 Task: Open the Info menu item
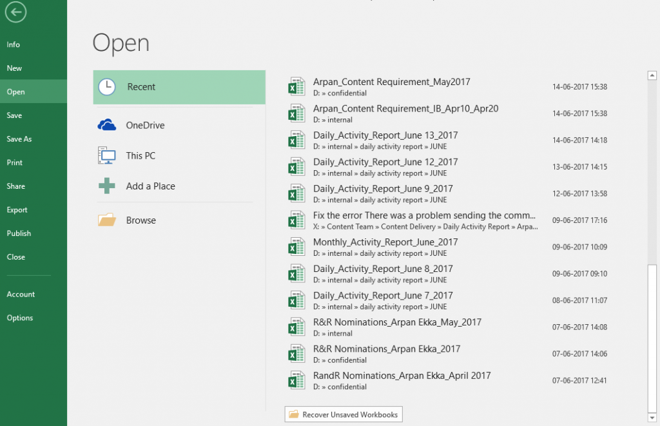point(14,44)
